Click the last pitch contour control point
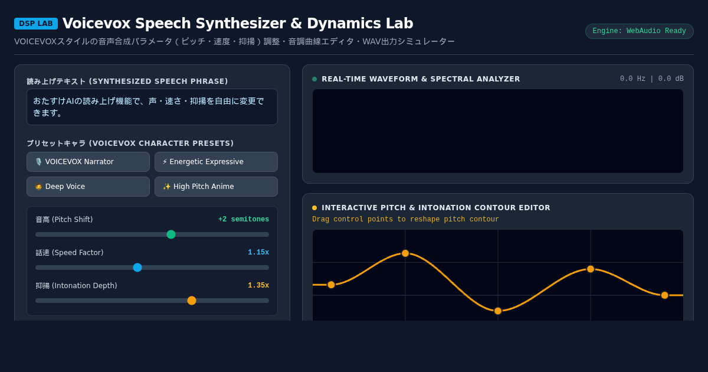 point(665,295)
